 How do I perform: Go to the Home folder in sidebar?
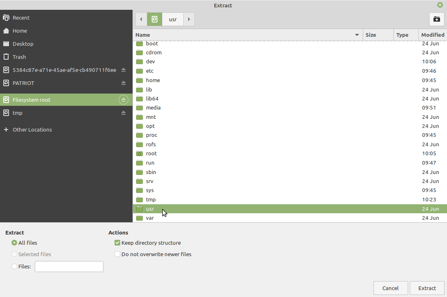point(20,31)
